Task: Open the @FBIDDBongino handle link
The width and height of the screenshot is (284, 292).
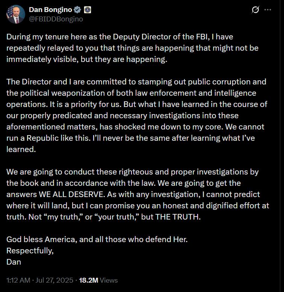Action: 56,19
